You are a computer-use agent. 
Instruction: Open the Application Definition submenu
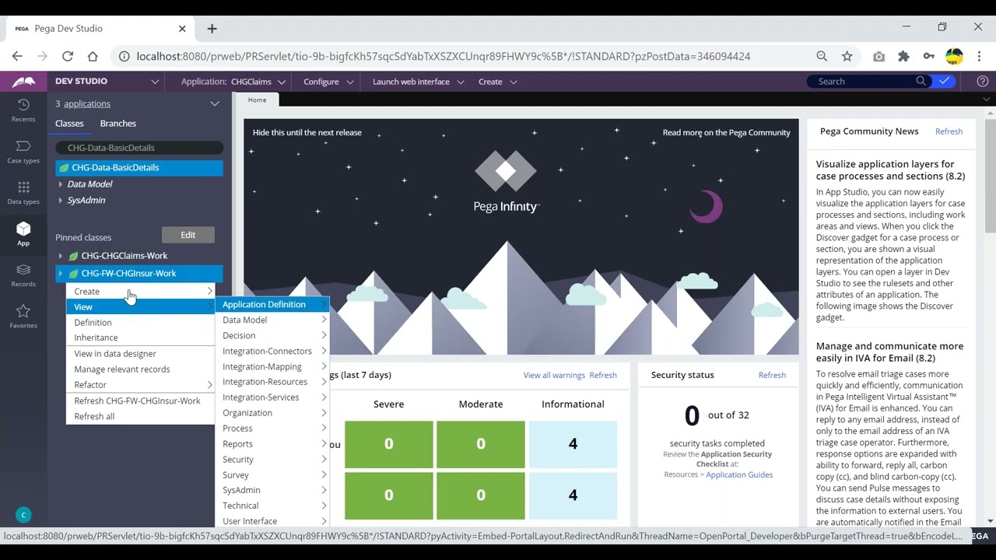[x=272, y=305]
